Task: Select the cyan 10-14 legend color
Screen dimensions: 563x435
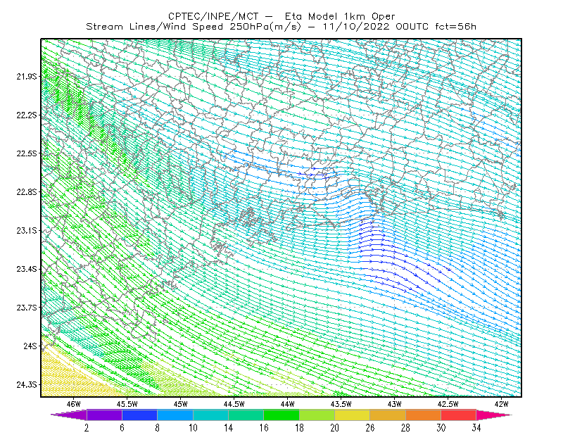Action: (210, 415)
